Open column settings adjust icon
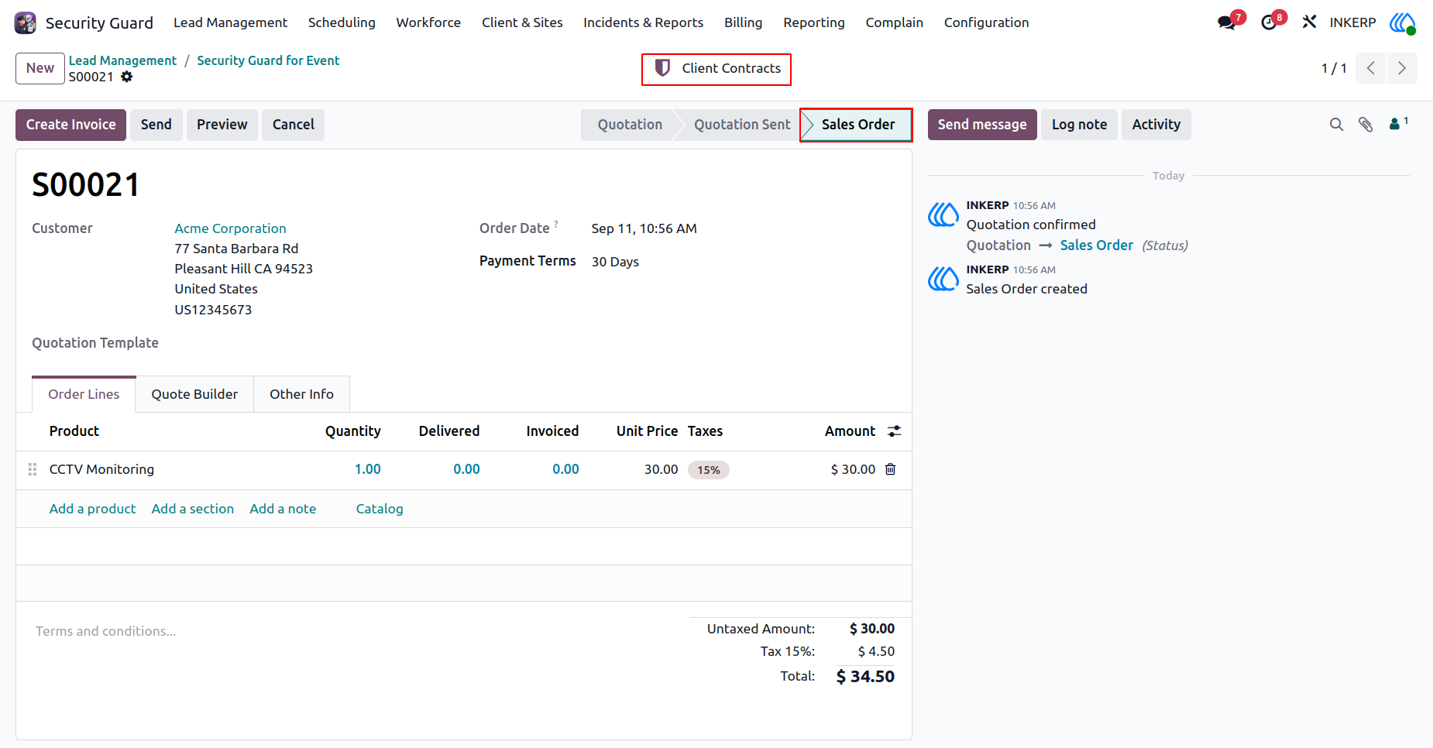 [894, 431]
